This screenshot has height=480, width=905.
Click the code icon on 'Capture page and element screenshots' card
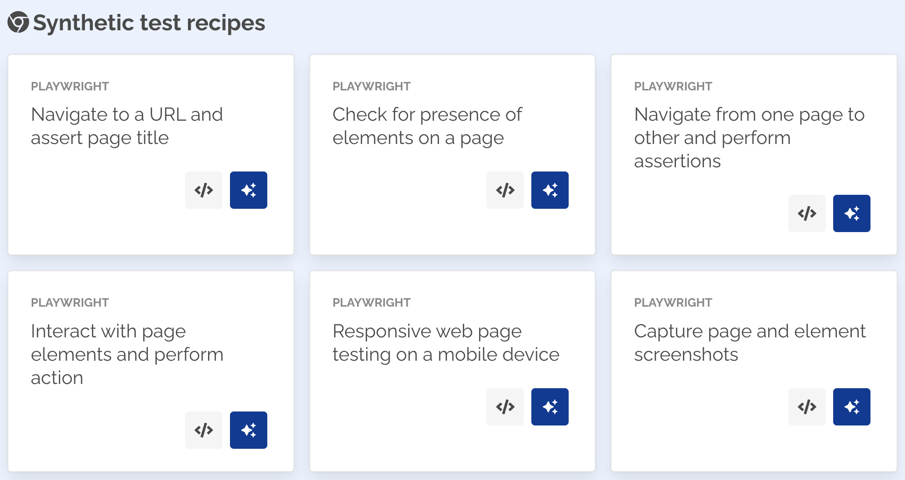tap(807, 406)
